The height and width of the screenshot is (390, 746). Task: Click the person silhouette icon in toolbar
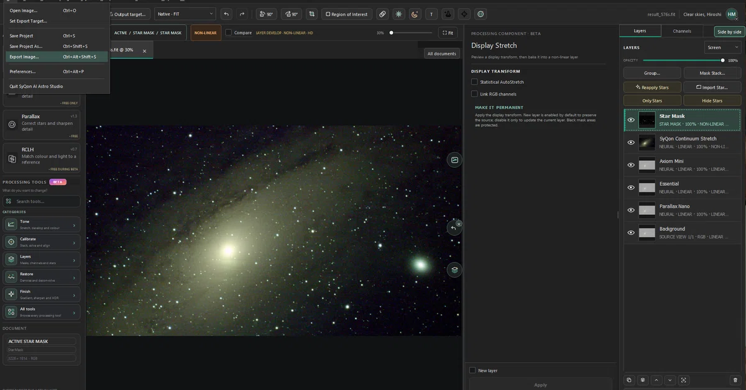coord(448,14)
